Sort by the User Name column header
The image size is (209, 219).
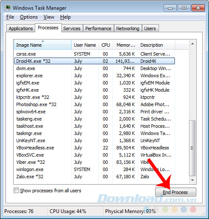[x=85, y=45]
